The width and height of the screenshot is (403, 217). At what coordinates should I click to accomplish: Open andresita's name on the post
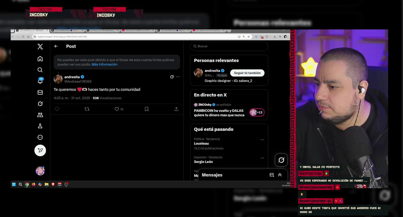72,77
